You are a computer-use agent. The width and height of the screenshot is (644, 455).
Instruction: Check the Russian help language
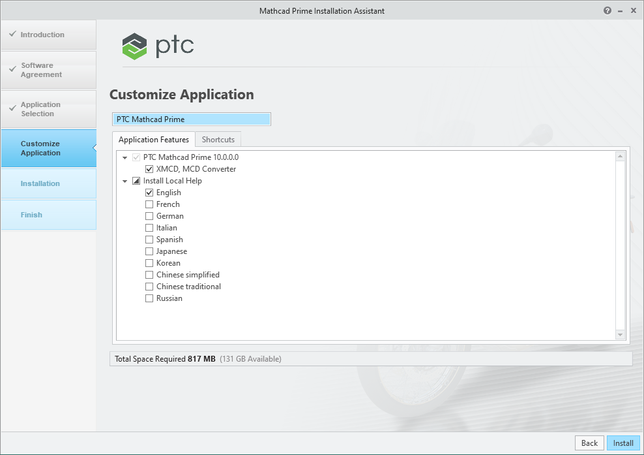148,298
